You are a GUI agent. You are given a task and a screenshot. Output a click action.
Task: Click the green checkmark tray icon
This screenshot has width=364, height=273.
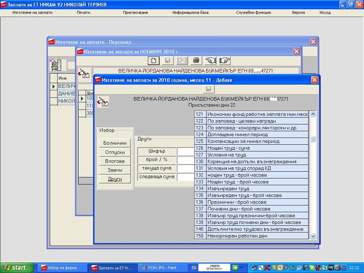pos(312,268)
